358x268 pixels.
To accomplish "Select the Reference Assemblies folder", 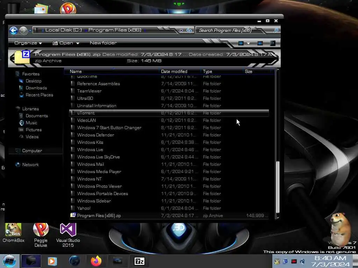I will tap(169, 84).
